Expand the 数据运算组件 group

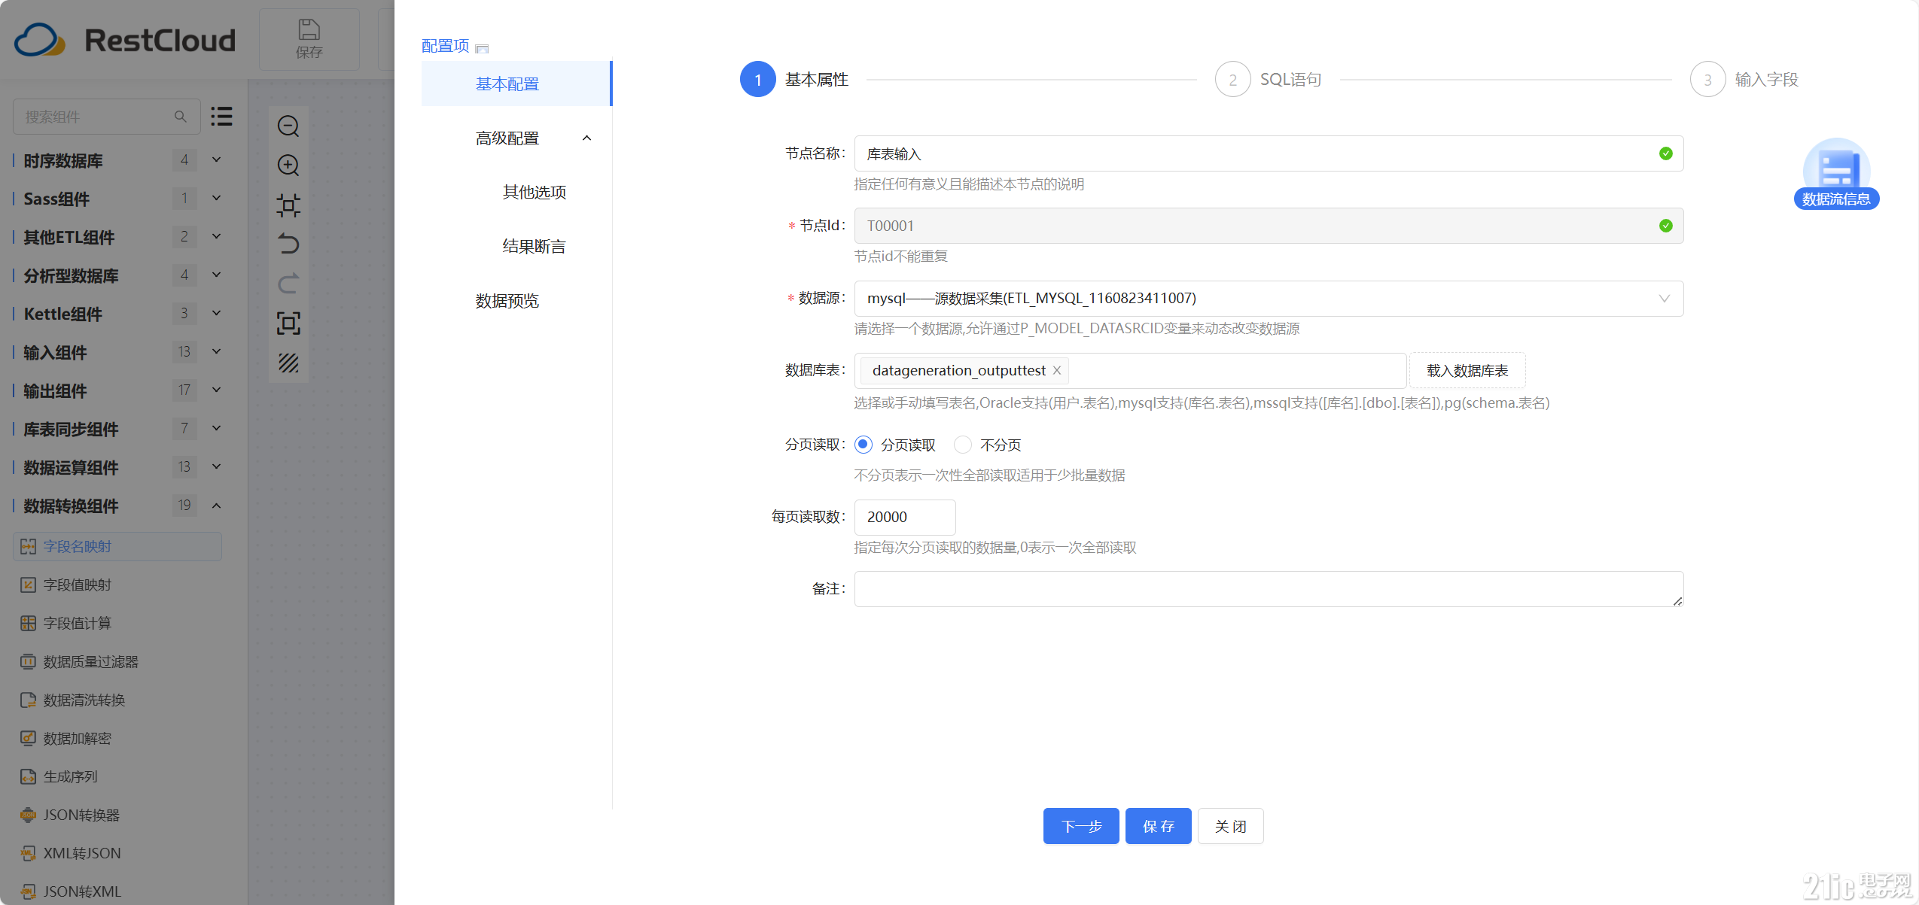pos(216,466)
